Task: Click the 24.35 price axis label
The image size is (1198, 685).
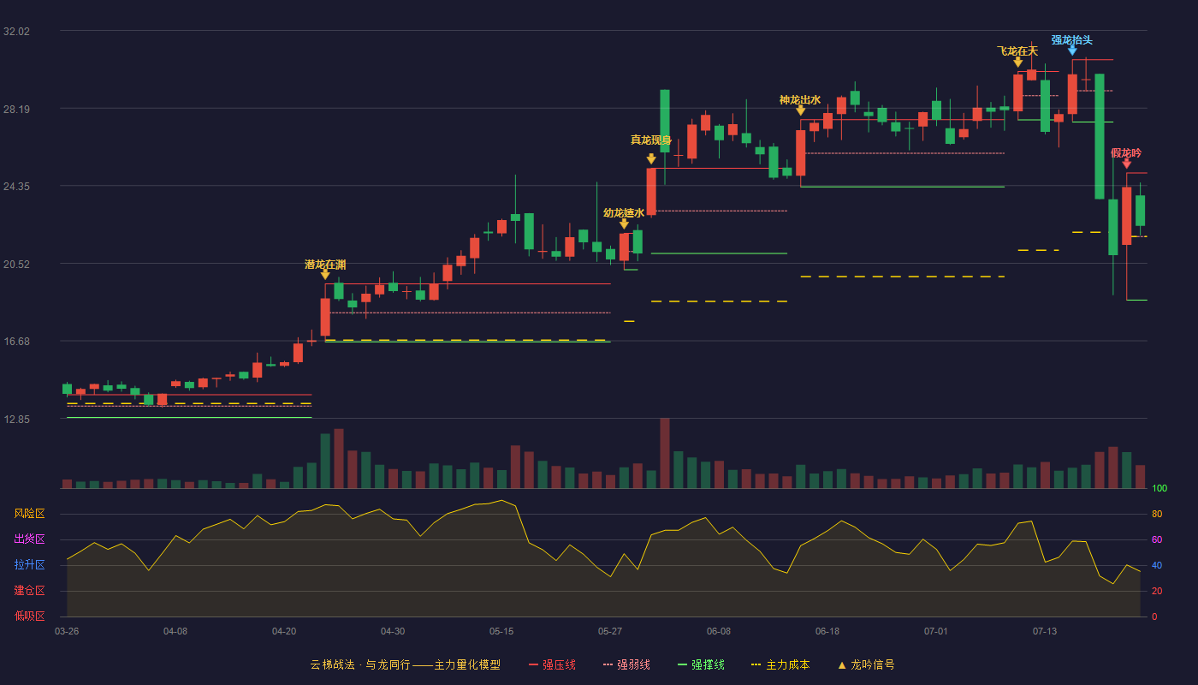Action: point(16,186)
